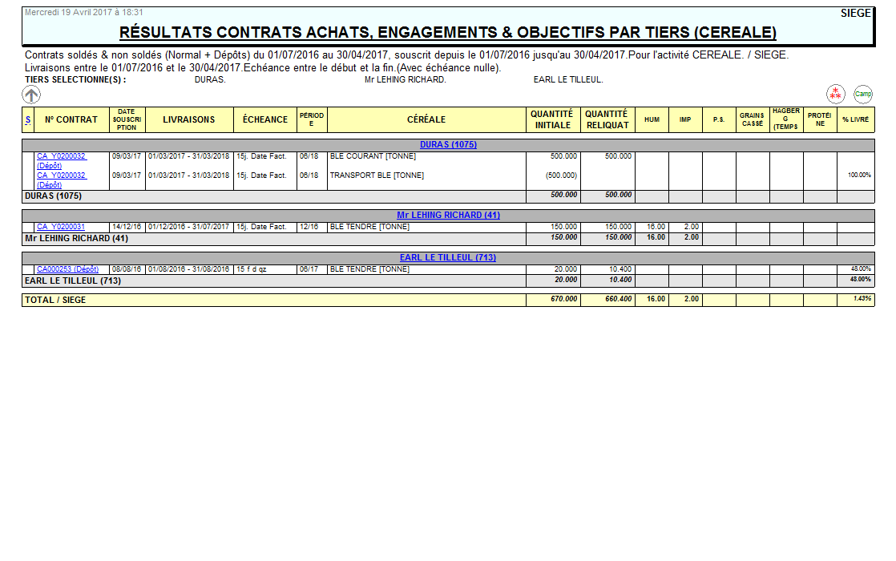Open the EARL LE TILLEUL (713) link

[x=447, y=257]
